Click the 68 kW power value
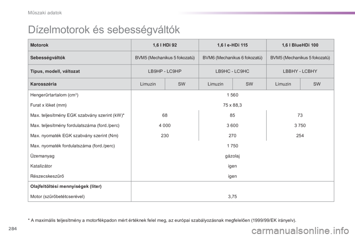 tap(165, 115)
